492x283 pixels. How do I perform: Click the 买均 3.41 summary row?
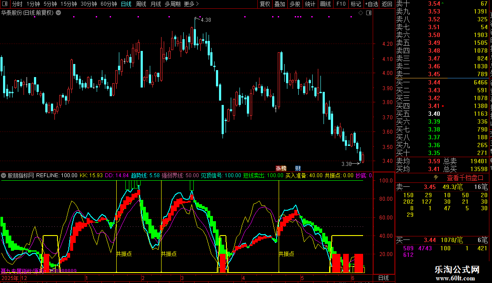(x=418, y=169)
